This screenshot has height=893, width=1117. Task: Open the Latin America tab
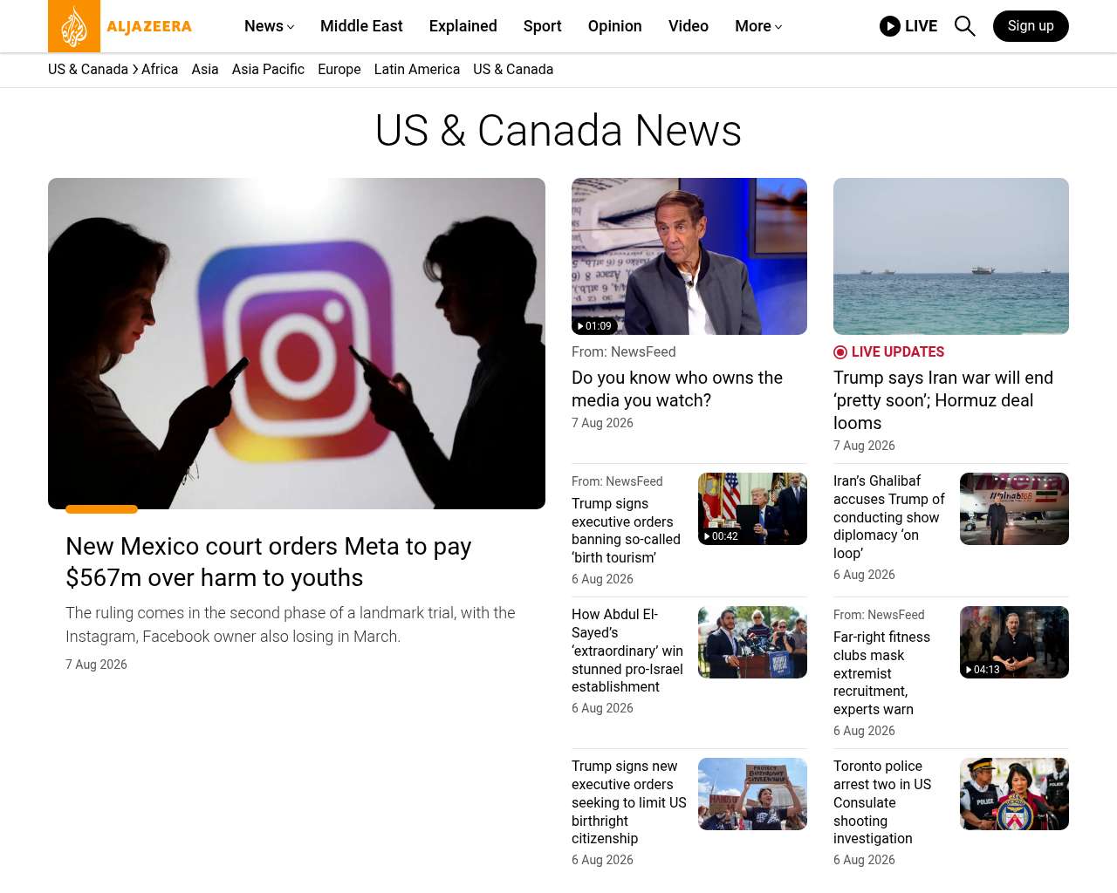point(417,70)
